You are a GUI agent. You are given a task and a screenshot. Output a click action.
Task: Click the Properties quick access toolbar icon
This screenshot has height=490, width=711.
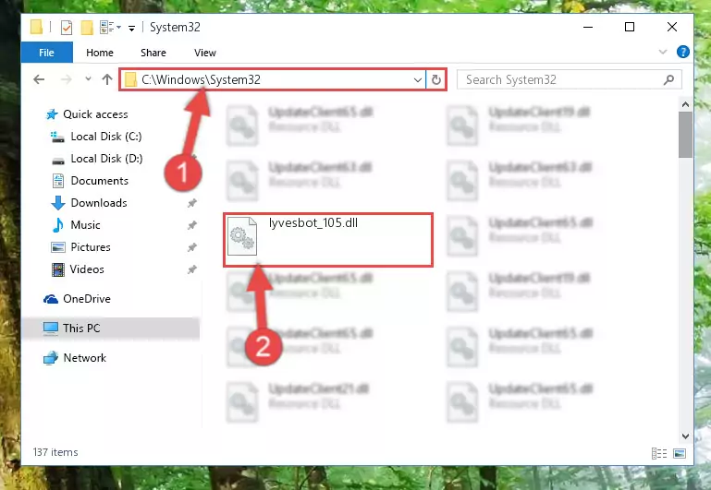click(x=67, y=28)
